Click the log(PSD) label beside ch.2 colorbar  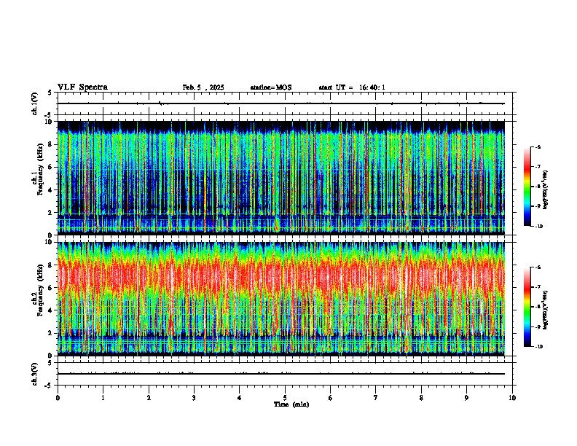click(x=546, y=310)
